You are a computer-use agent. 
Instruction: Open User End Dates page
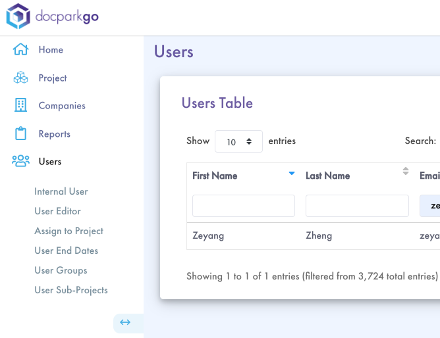pos(67,251)
